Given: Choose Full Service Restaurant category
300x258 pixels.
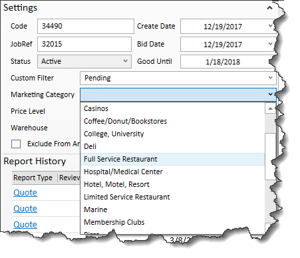Looking at the screenshot, I should click(172, 159).
